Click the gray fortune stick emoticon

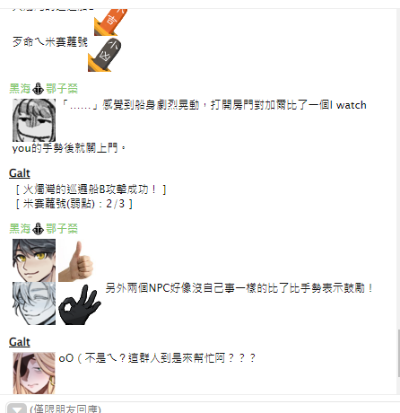pos(105,54)
